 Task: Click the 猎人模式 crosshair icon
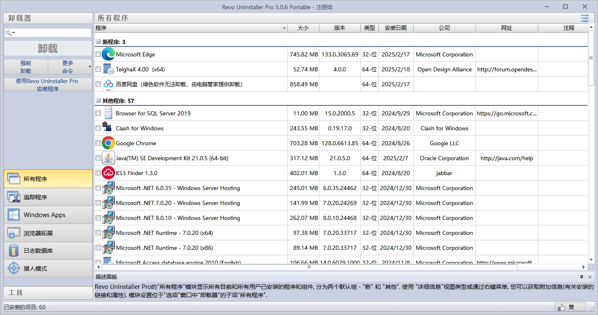pyautogui.click(x=14, y=269)
